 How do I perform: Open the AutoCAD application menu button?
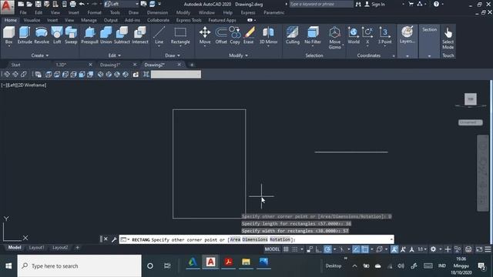(7, 7)
